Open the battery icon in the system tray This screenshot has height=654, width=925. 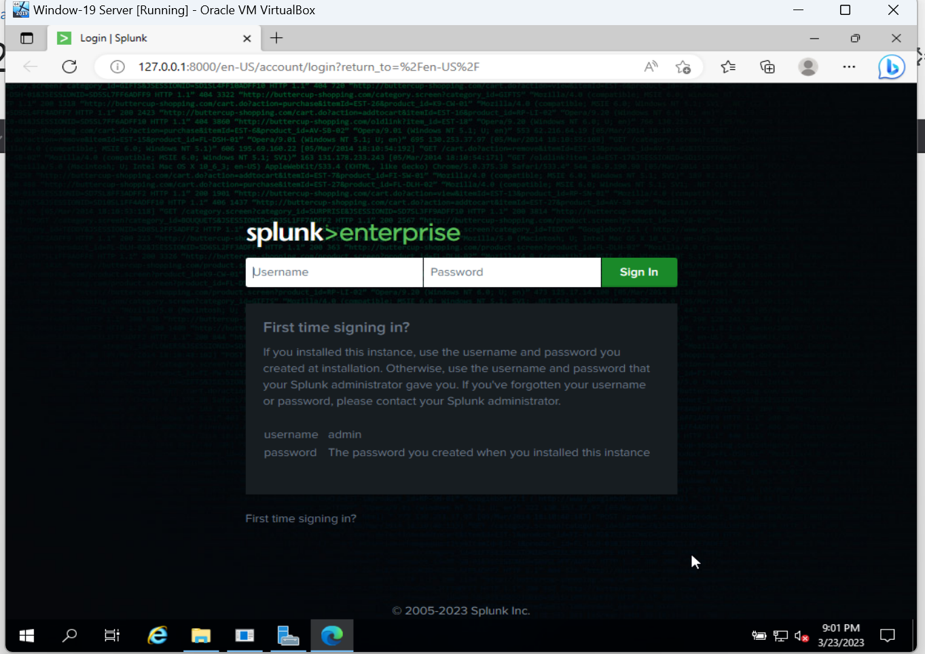click(x=759, y=636)
